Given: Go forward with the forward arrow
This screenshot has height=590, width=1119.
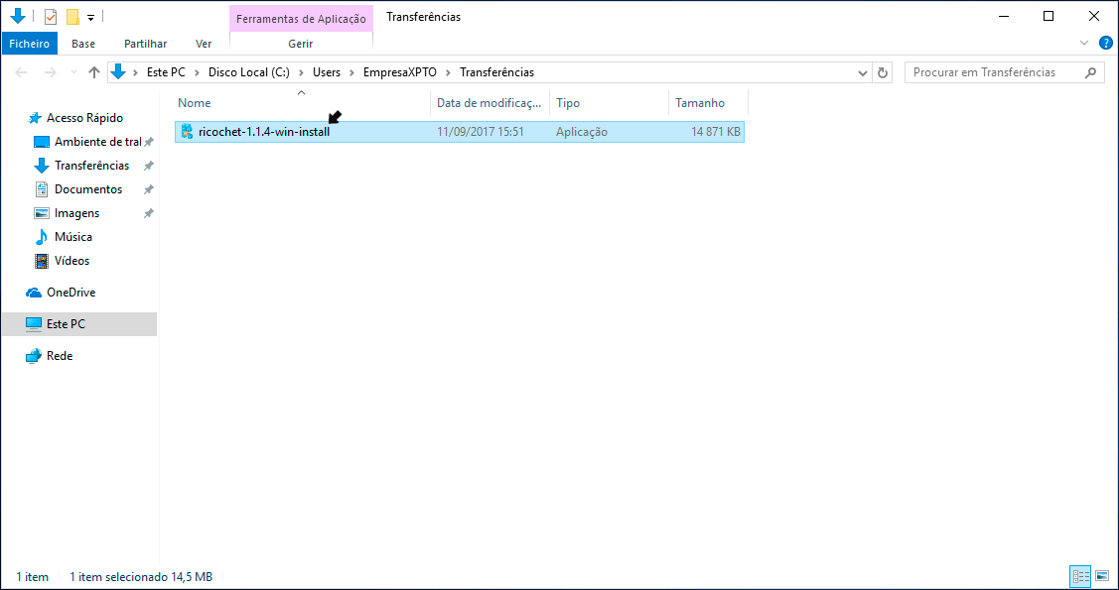Looking at the screenshot, I should click(x=50, y=72).
